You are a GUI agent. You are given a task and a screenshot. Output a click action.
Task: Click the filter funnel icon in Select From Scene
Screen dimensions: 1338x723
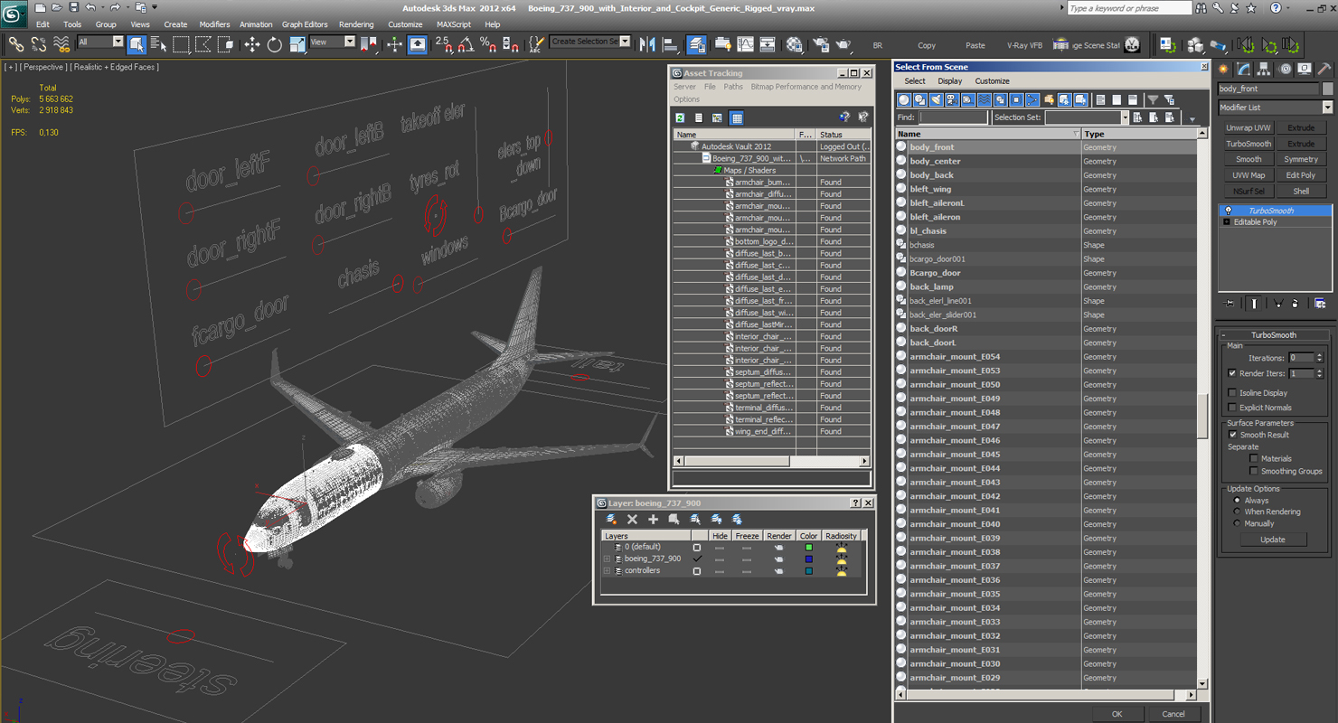(x=1153, y=100)
